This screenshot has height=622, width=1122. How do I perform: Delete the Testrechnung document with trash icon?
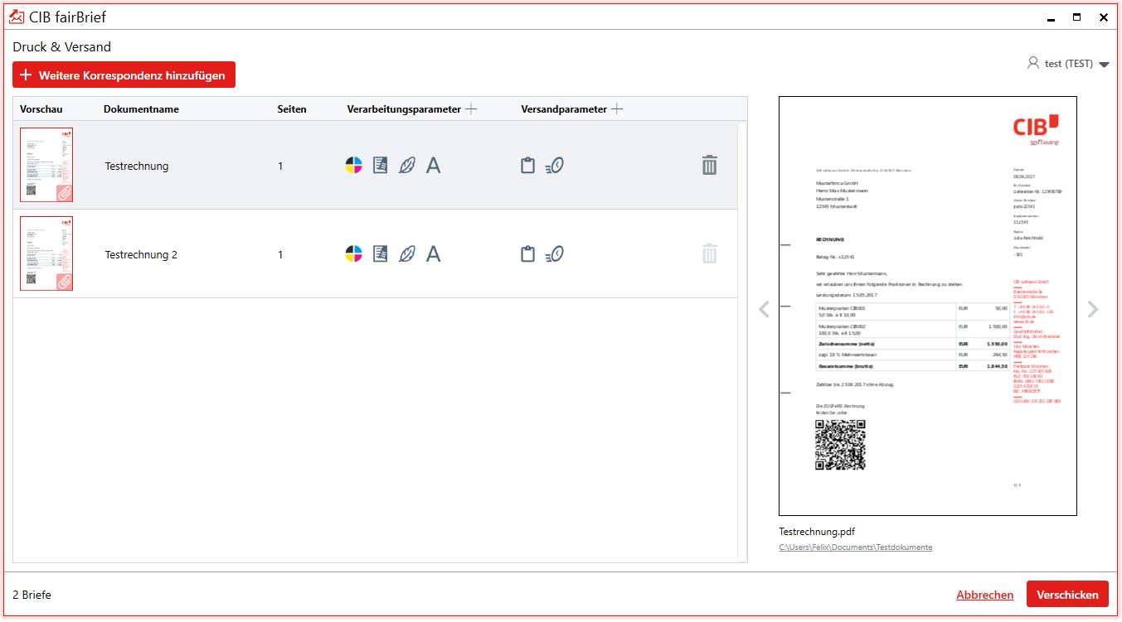click(709, 165)
